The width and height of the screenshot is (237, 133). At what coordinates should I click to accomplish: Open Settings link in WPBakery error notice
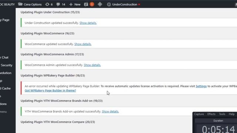point(201,86)
